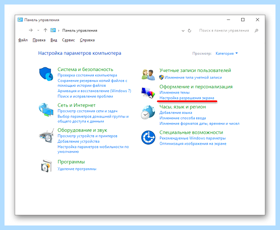Click the UAC shield beside Изменение типа учетной записи

161,77
